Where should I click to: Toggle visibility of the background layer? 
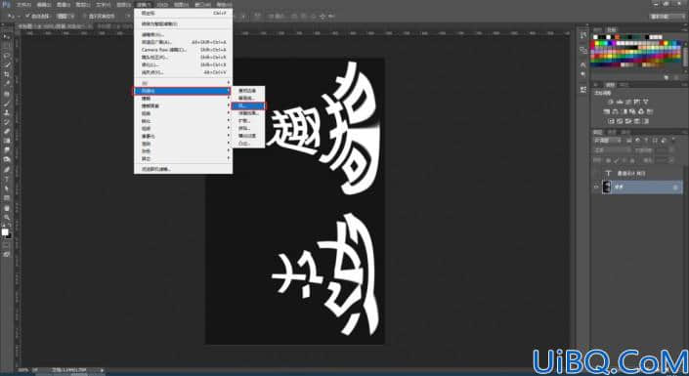coord(596,188)
